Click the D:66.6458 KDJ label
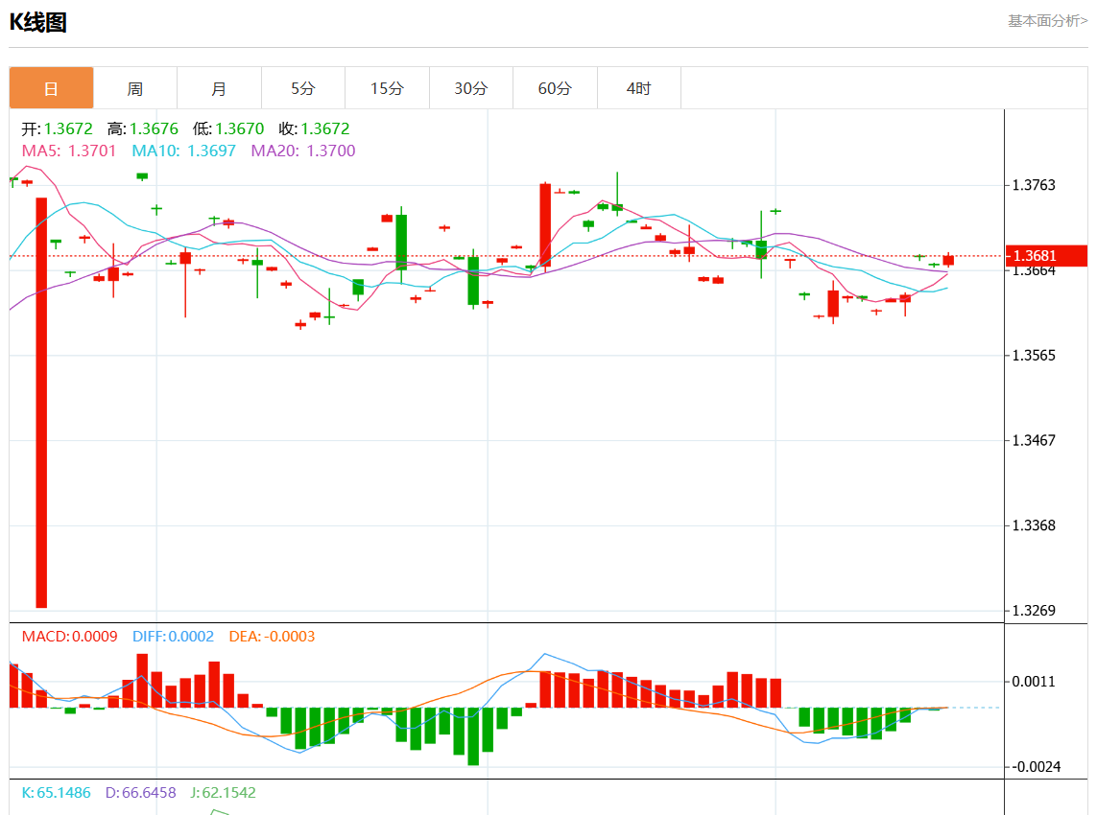Screen dimensions: 1097x815 click(141, 793)
